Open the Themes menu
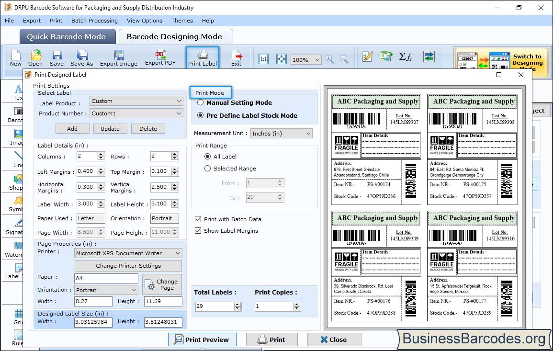553x351 pixels. [182, 21]
